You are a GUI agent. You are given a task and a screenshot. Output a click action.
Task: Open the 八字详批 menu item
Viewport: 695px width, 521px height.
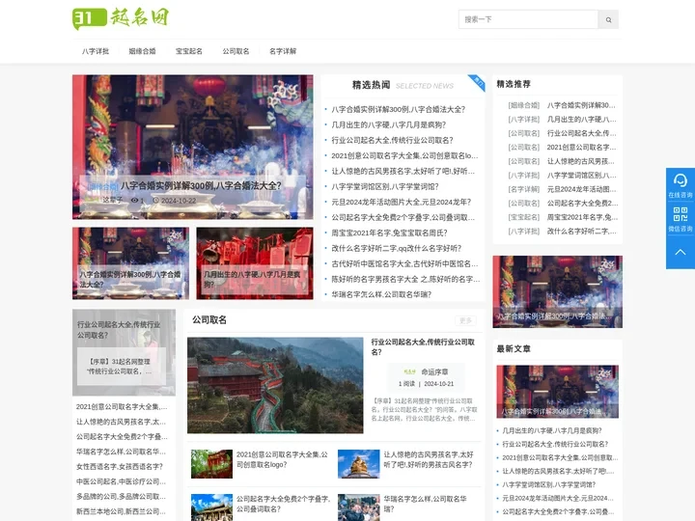[96, 51]
